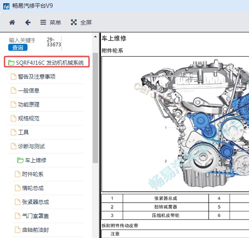Click the 拆卸附件传动皮带 heading text
The height and width of the screenshot is (238, 249).
(x=120, y=226)
